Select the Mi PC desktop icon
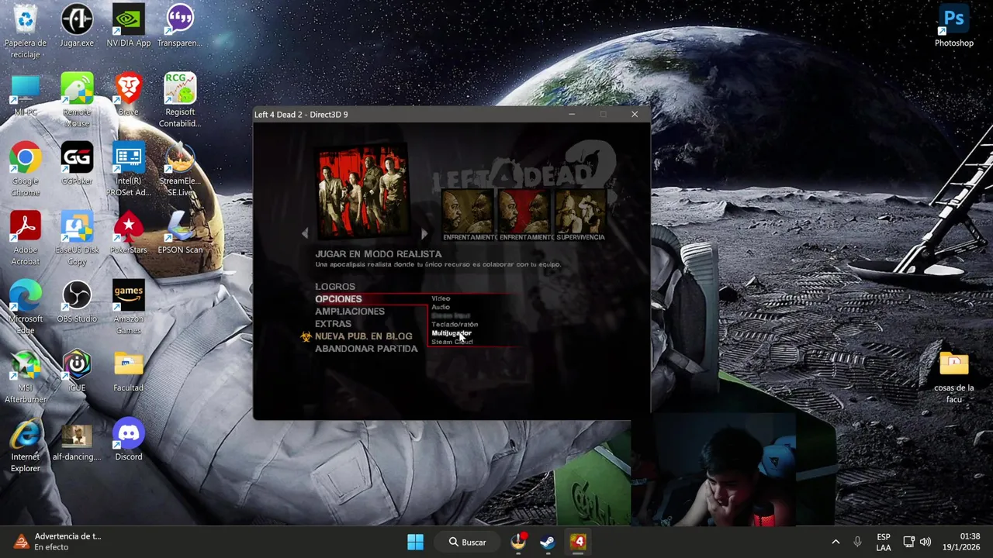This screenshot has height=558, width=993. 26,95
